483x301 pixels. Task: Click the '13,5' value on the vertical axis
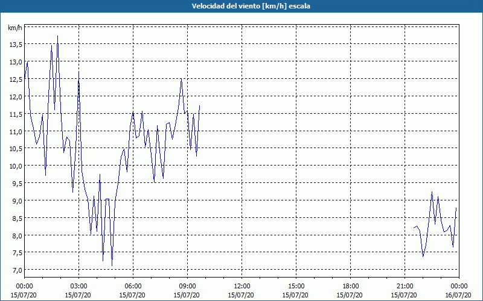[16, 45]
